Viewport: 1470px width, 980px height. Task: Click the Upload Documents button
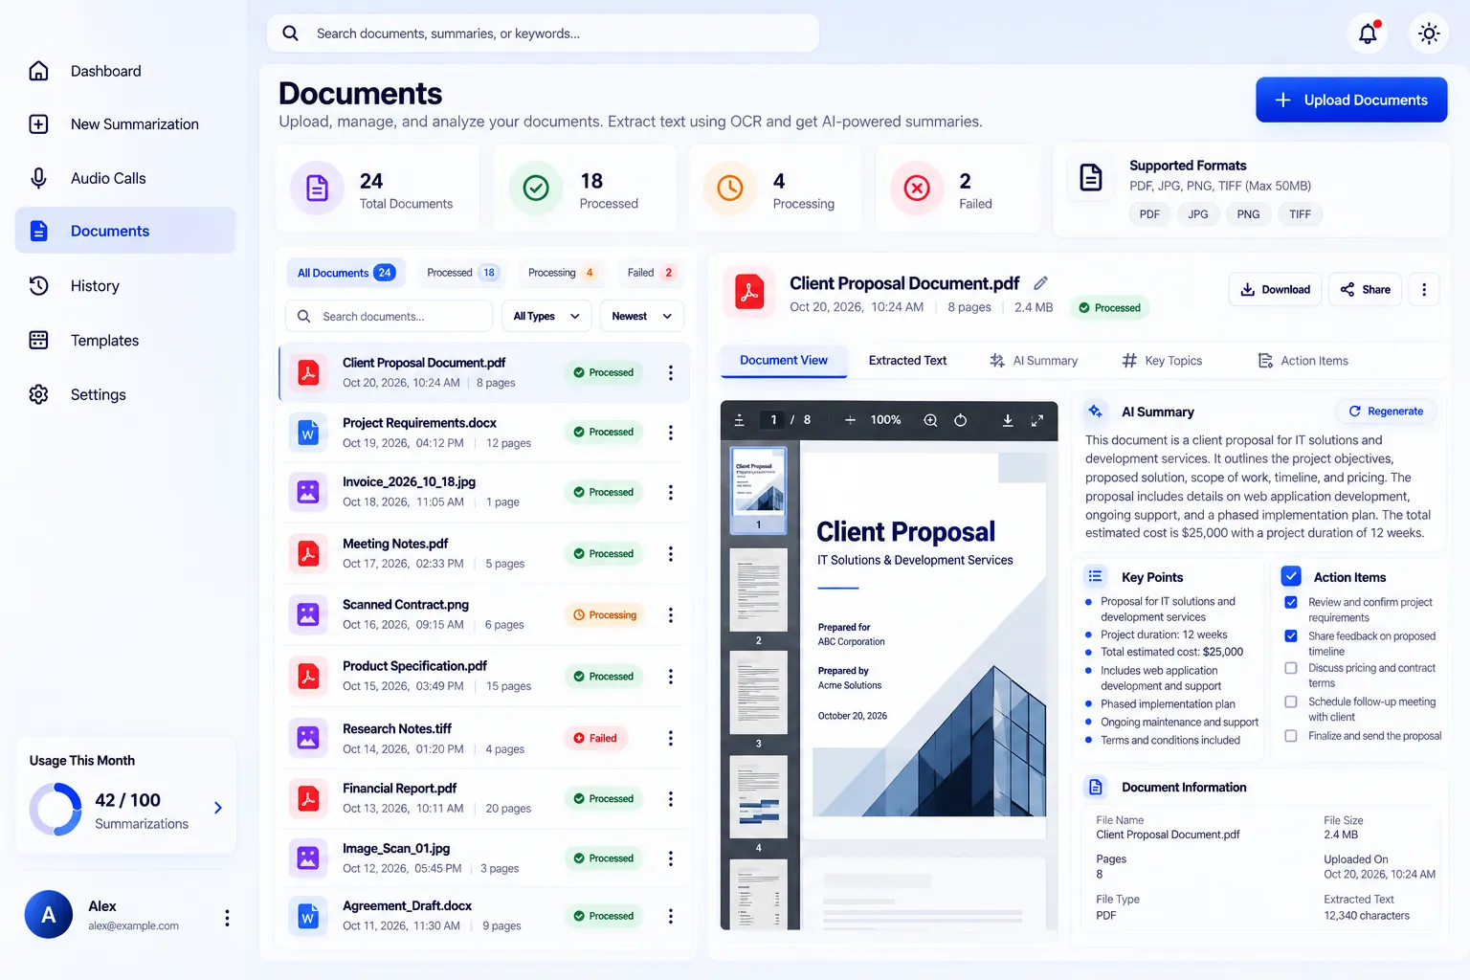click(x=1351, y=100)
